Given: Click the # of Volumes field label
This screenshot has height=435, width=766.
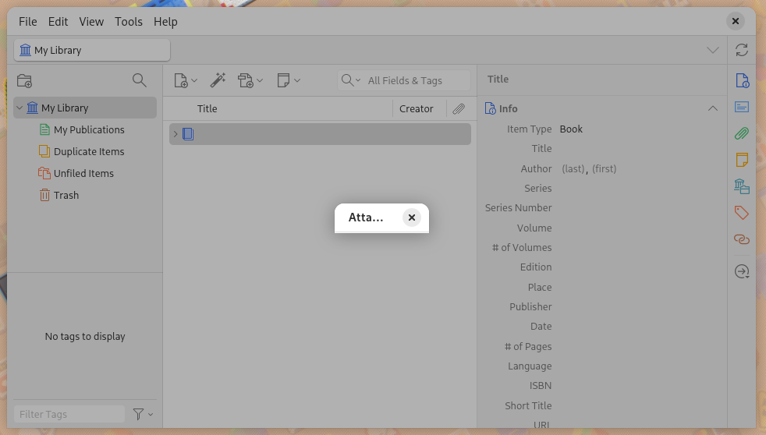Looking at the screenshot, I should coord(522,248).
